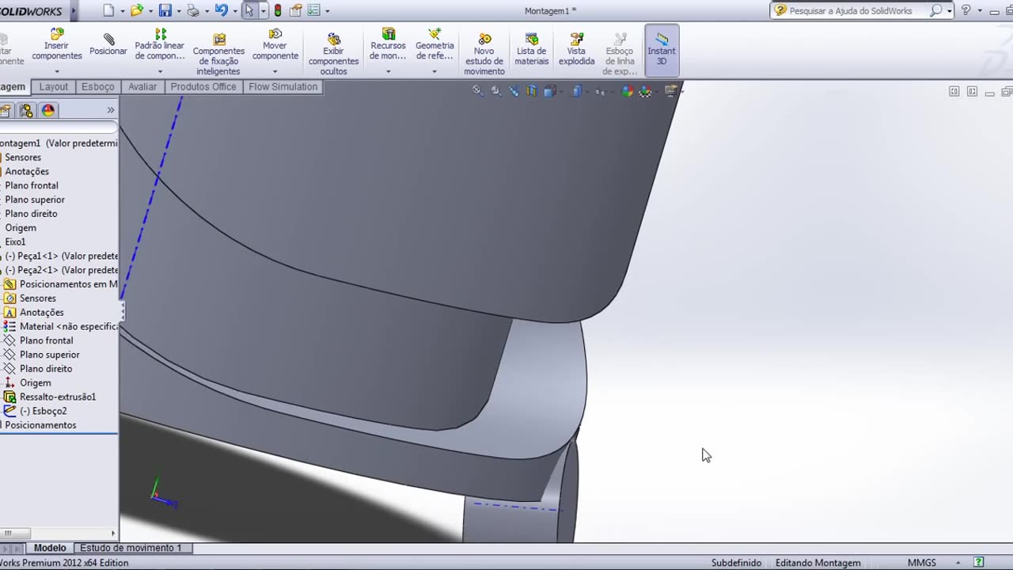
Task: Switch to the Esboço tab
Action: coord(98,87)
